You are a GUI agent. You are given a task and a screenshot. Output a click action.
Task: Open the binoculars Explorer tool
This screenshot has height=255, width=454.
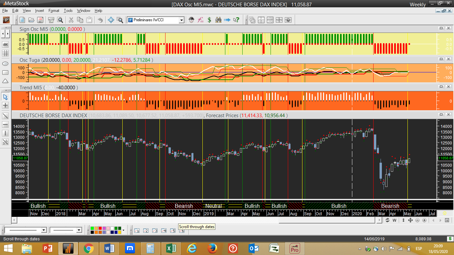tap(218, 20)
